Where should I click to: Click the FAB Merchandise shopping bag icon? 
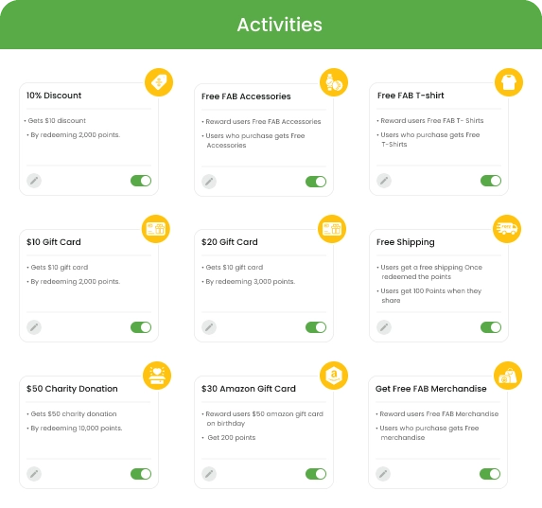tap(508, 376)
